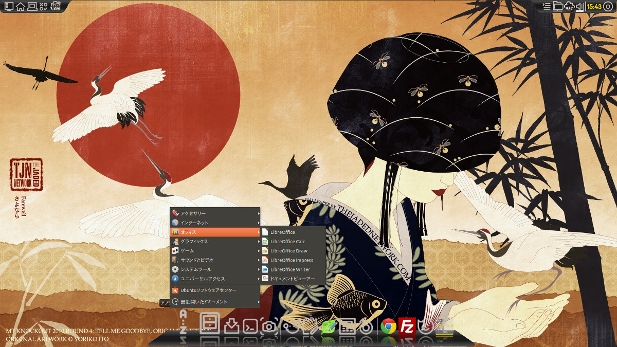Launch LibreOffice Calc
This screenshot has height=347, width=617.
tap(294, 242)
